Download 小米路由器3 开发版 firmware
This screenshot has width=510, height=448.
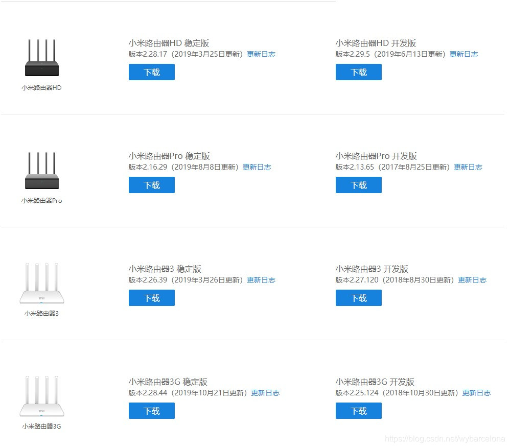point(358,298)
